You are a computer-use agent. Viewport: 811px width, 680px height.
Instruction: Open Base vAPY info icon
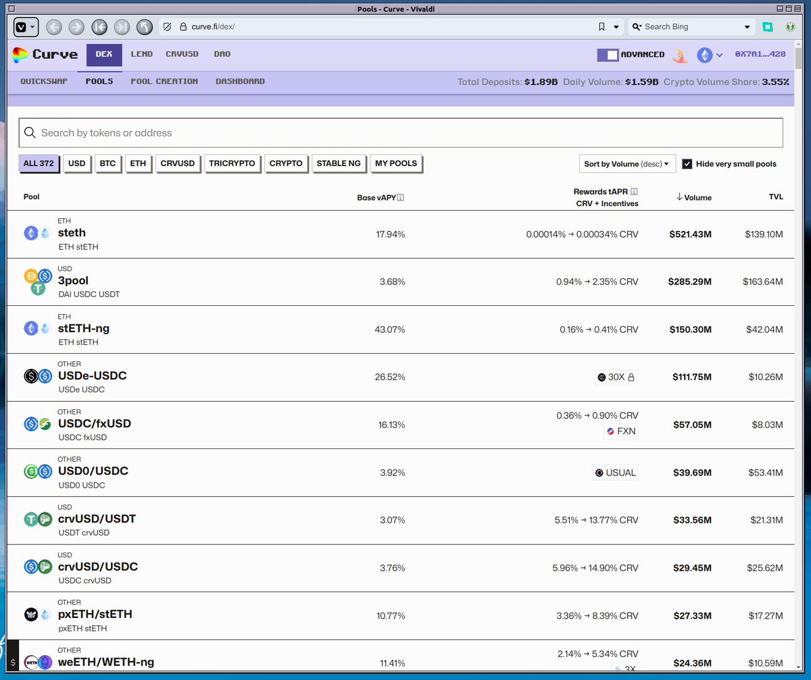[401, 198]
